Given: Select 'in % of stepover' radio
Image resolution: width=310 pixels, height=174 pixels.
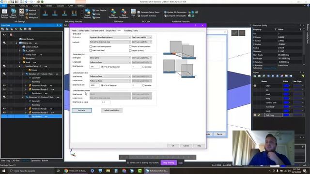Looking at the screenshot, I should (x=102, y=86).
